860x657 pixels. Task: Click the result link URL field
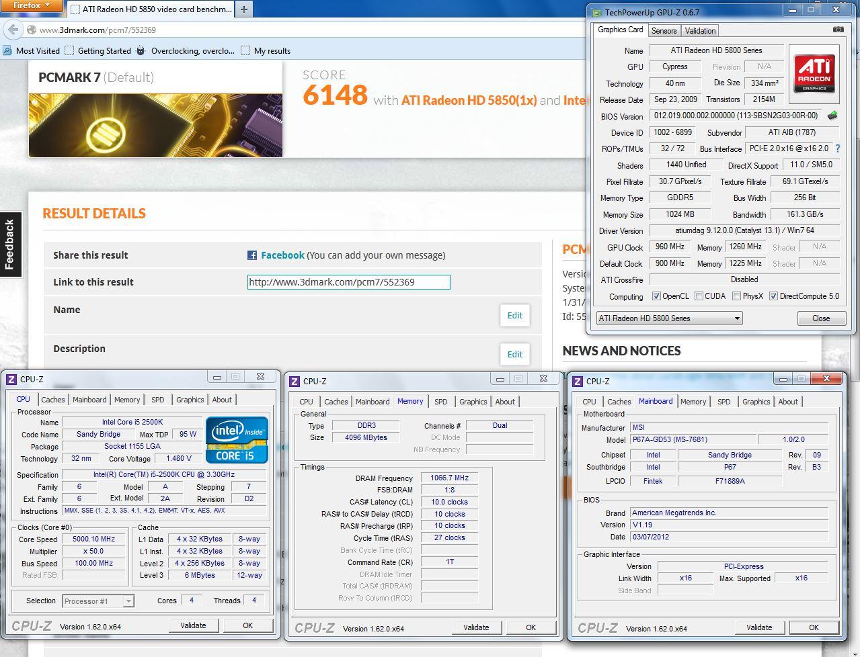coord(348,282)
